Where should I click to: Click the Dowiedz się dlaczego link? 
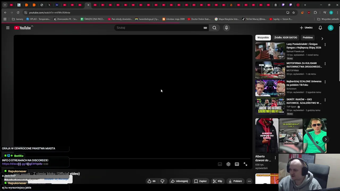click(x=56, y=179)
